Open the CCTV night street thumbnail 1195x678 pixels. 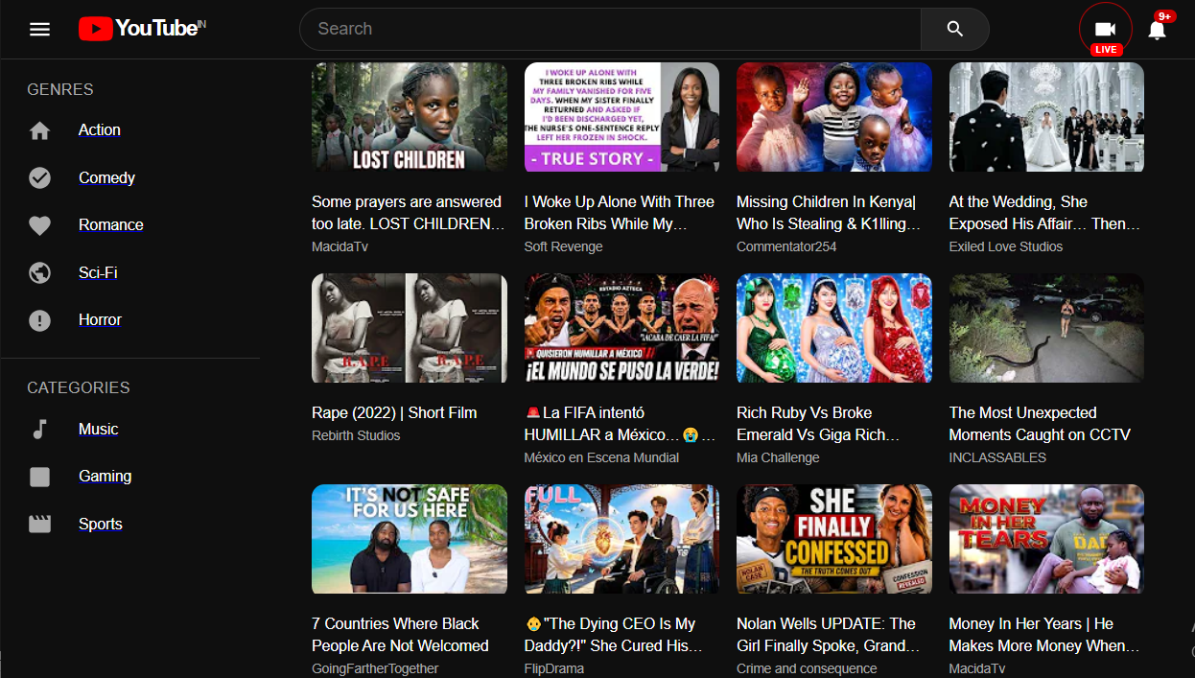(1046, 328)
